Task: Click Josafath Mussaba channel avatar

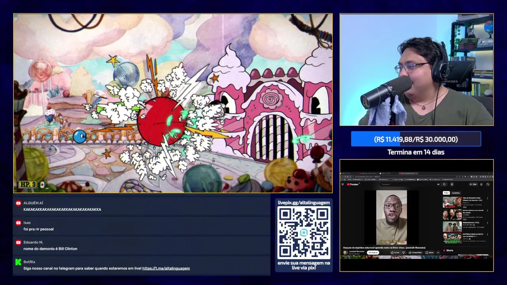Action: point(345,253)
